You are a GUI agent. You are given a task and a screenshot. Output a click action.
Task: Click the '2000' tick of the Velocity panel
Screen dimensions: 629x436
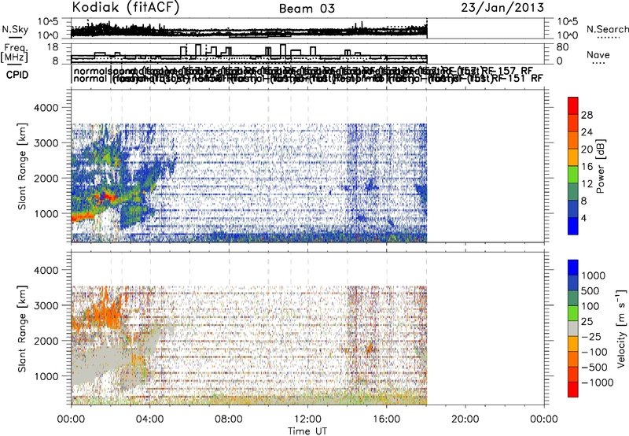[x=46, y=341]
